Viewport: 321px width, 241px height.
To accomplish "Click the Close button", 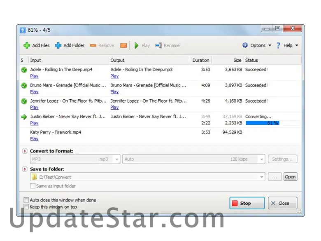I will [282, 203].
